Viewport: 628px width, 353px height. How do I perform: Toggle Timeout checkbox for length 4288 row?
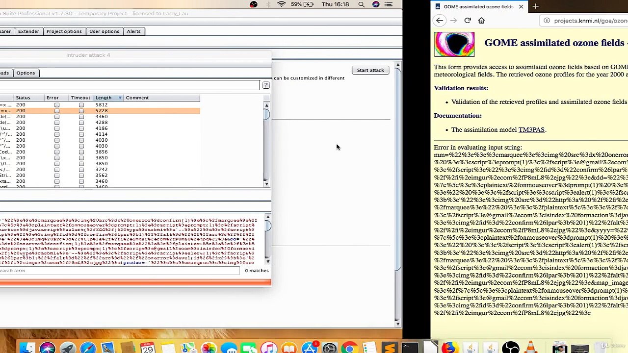81,123
